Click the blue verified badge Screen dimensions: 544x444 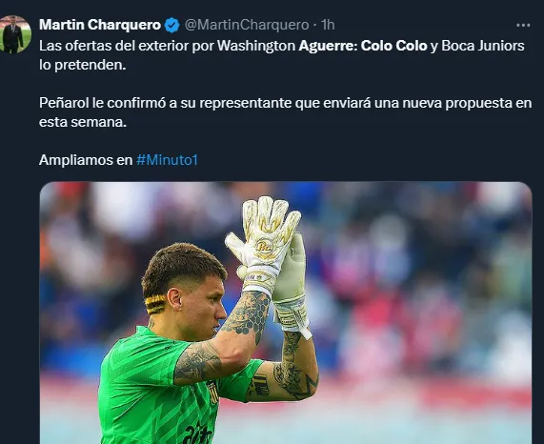click(x=171, y=25)
